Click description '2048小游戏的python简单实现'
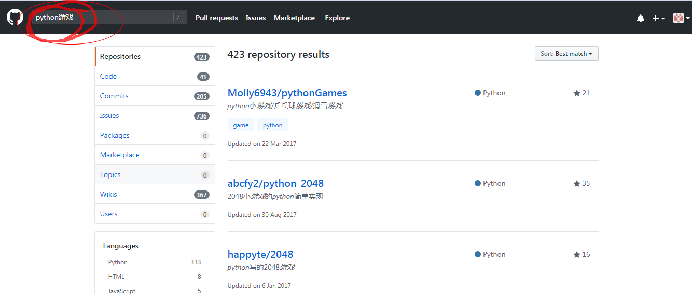This screenshot has width=692, height=294. 275,196
